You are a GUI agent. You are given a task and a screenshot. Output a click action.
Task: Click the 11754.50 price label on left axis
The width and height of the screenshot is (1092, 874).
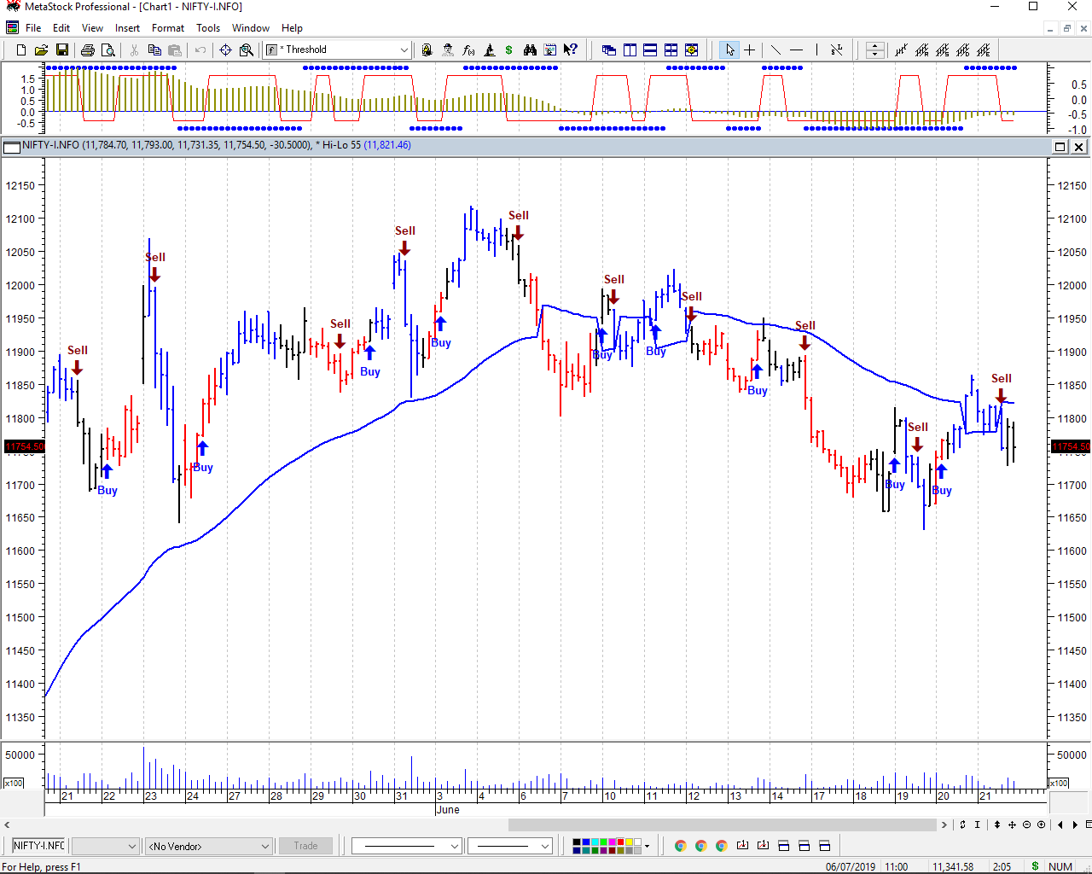pos(25,446)
